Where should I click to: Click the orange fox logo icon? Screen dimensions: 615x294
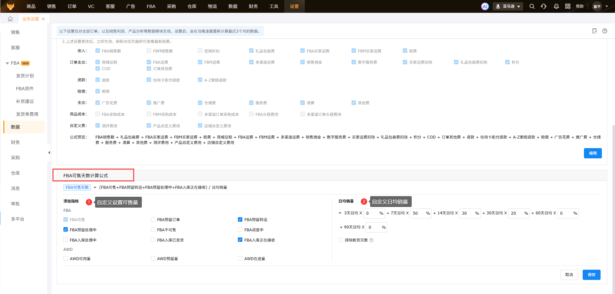coord(11,6)
